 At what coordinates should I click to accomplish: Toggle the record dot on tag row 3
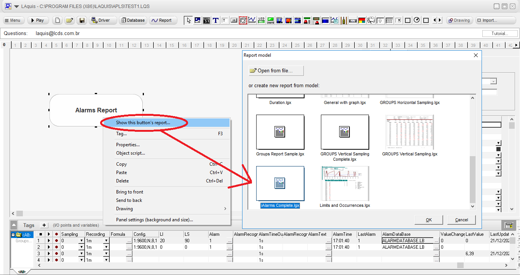pyautogui.click(x=56, y=253)
